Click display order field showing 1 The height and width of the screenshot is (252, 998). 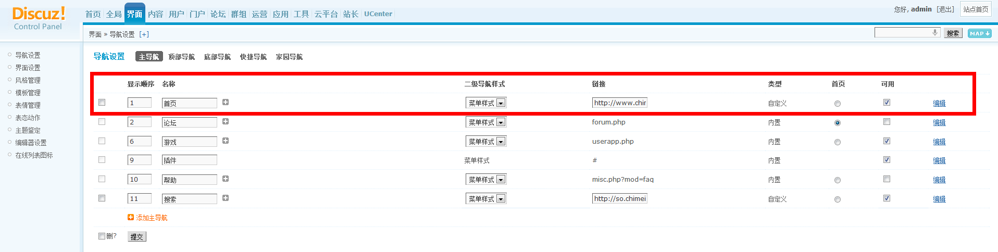(x=140, y=103)
